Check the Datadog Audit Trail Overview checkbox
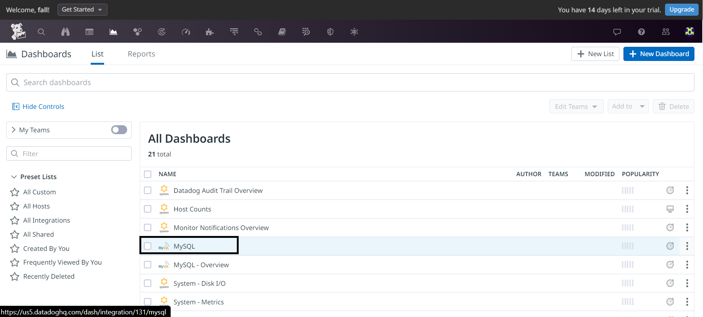Viewport: 703px width, 317px height. pyautogui.click(x=148, y=190)
